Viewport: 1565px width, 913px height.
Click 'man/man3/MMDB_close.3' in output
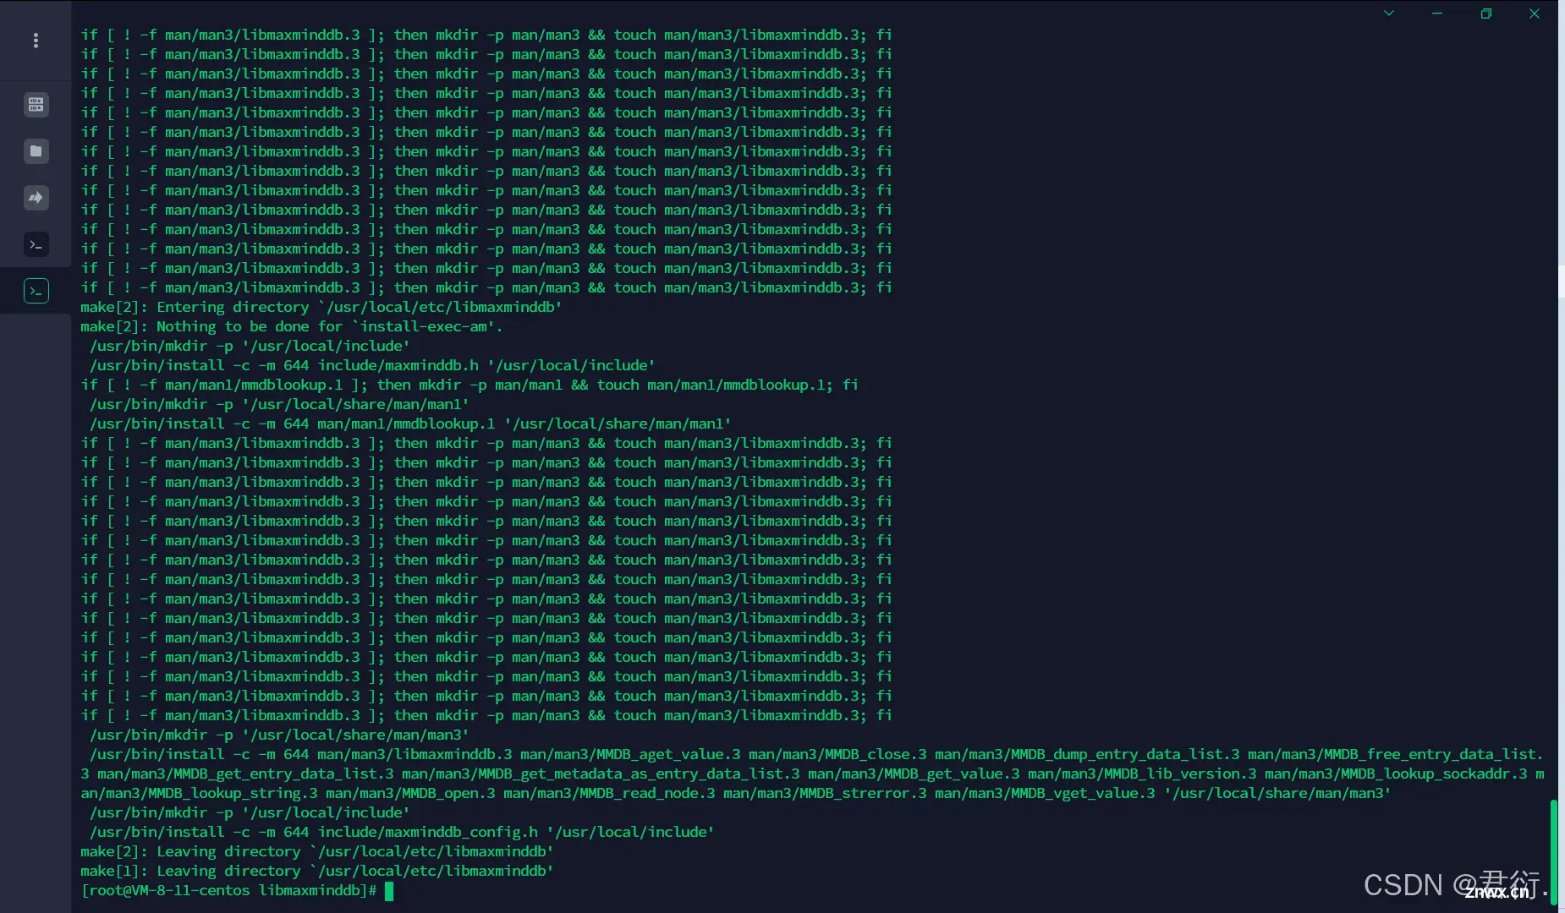[837, 754]
